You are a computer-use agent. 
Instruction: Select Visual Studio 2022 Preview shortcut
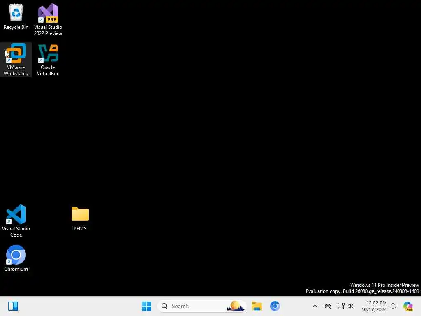coord(48,19)
